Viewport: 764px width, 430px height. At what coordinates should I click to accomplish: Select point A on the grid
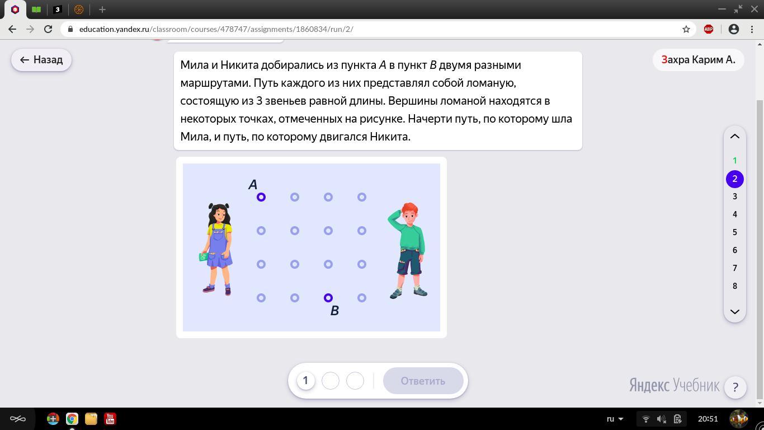(x=261, y=197)
